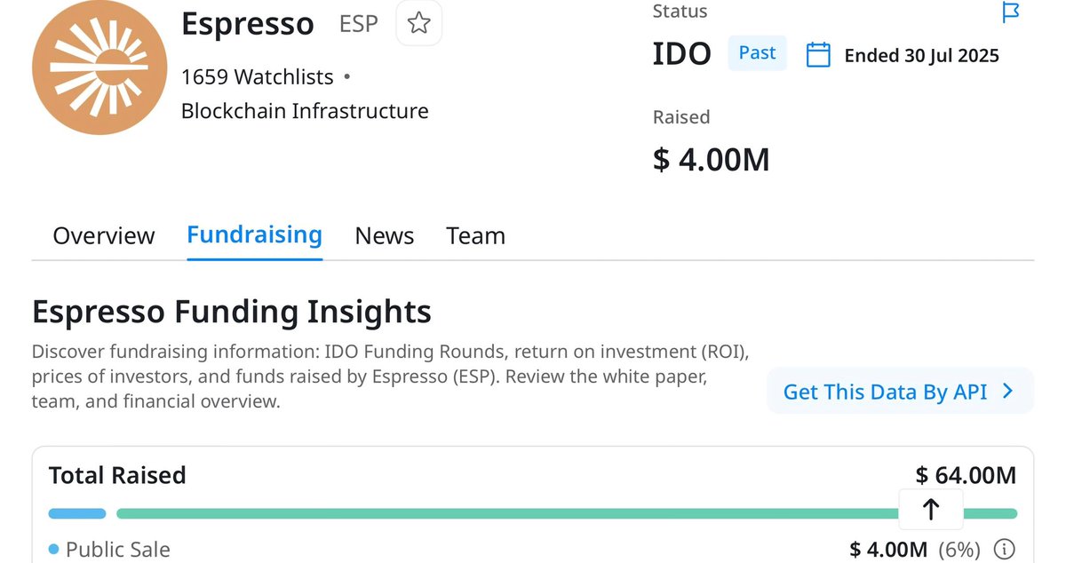Click the Espresso Funding Insights heading
Viewport: 1066px width, 563px height.
(232, 312)
